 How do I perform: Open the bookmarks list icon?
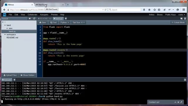tap(159, 10)
